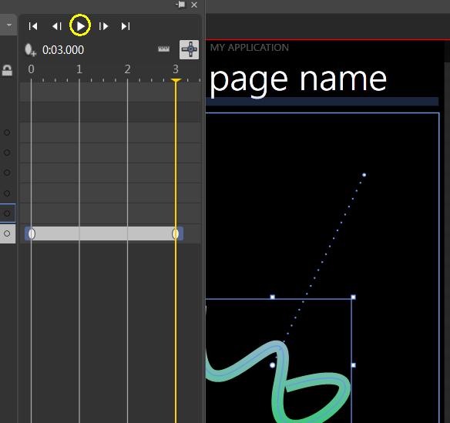
Task: Select the keyframe at 0 seconds
Action: point(32,234)
